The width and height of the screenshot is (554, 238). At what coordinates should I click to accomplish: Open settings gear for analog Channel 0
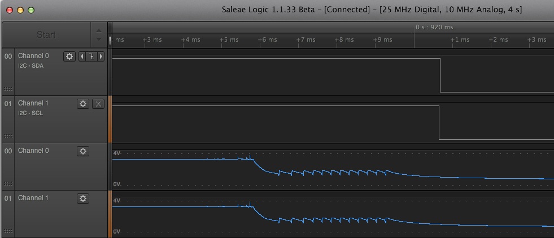83,151
